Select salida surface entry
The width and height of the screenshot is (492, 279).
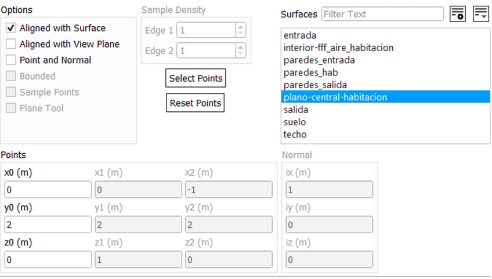296,110
